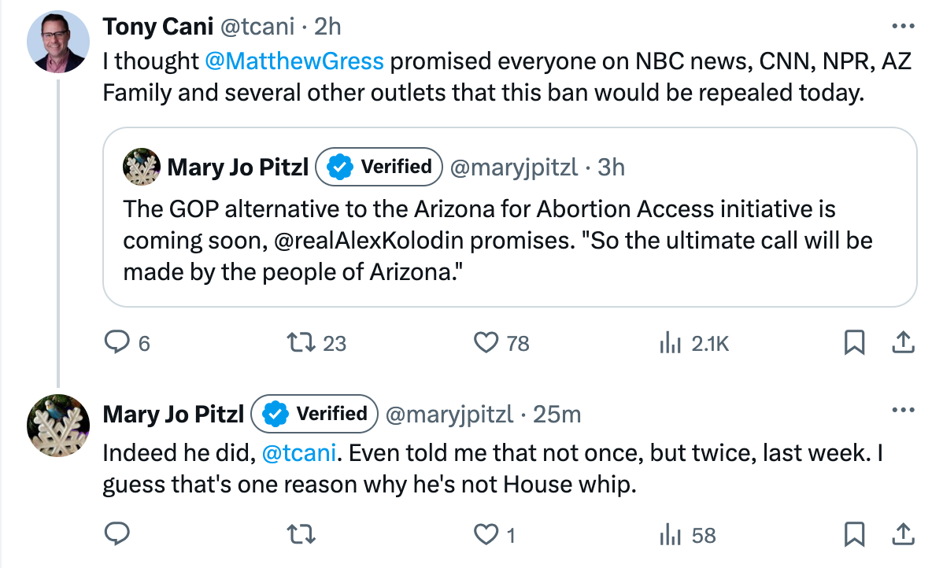Screen dimensions: 943x568
Task: Open more options on Mary Jo Pitzl's reply
Action: [902, 411]
